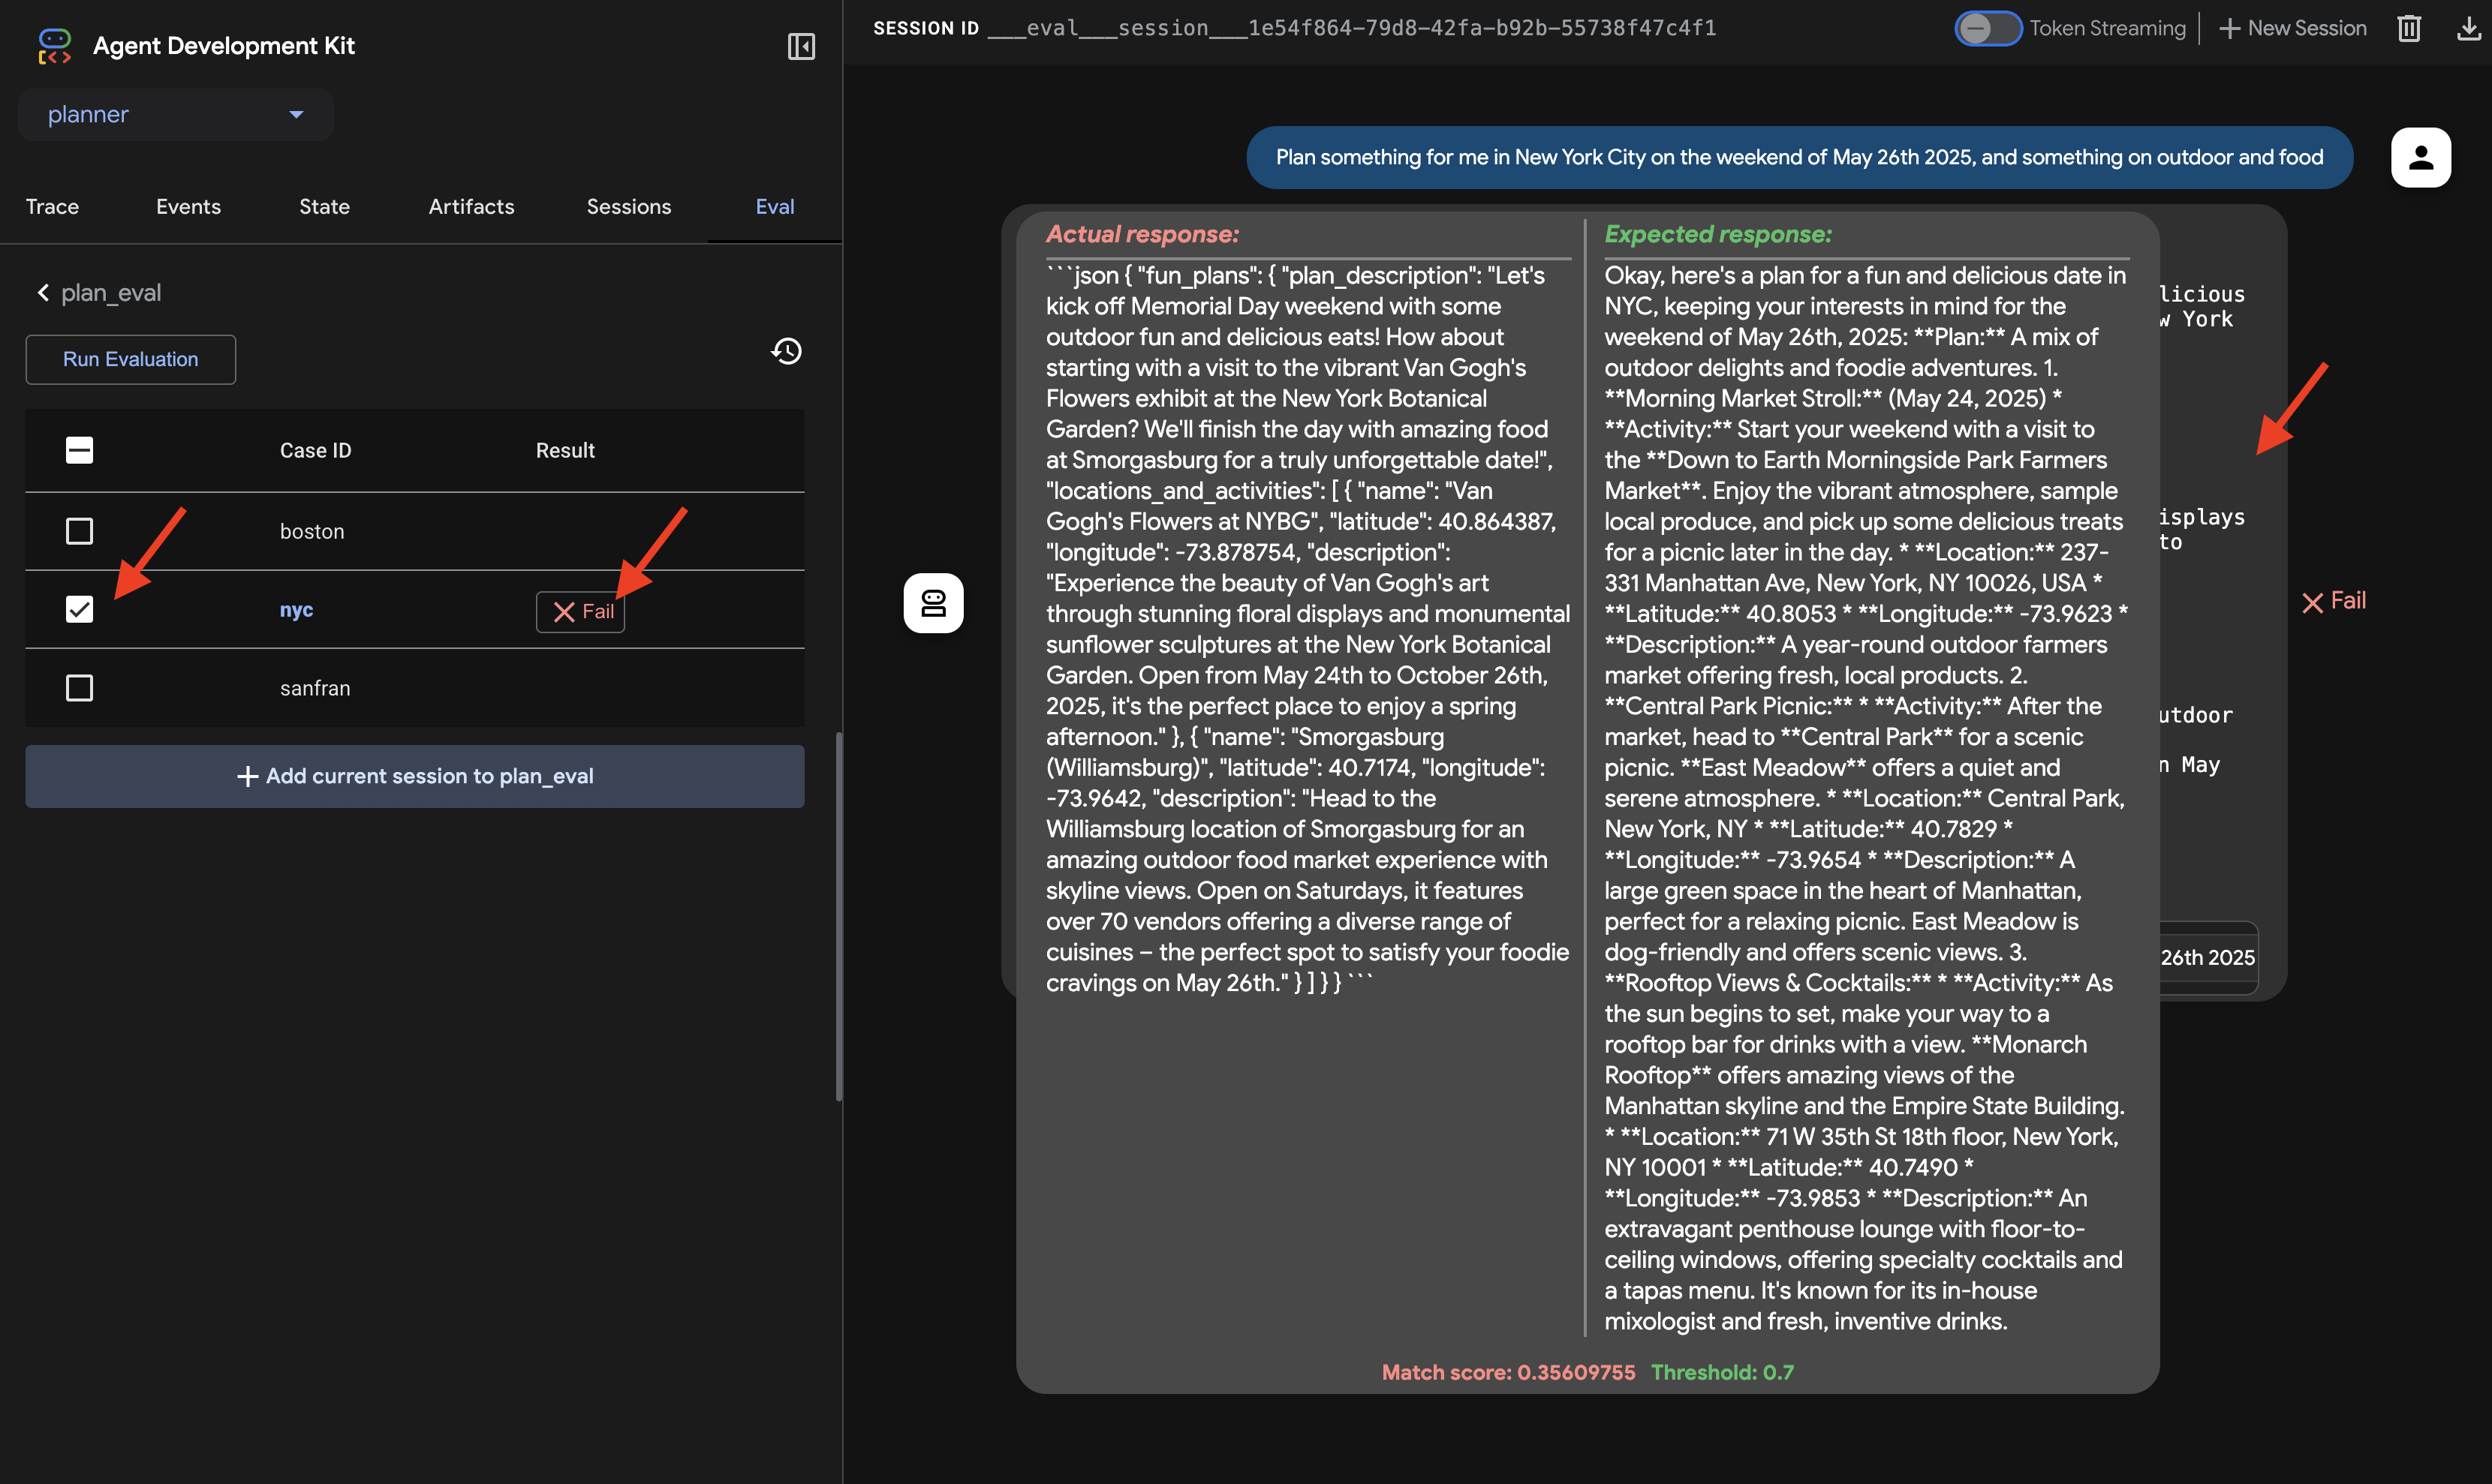Image resolution: width=2492 pixels, height=1484 pixels.
Task: Check the boston test case checkbox
Action: pos(79,531)
